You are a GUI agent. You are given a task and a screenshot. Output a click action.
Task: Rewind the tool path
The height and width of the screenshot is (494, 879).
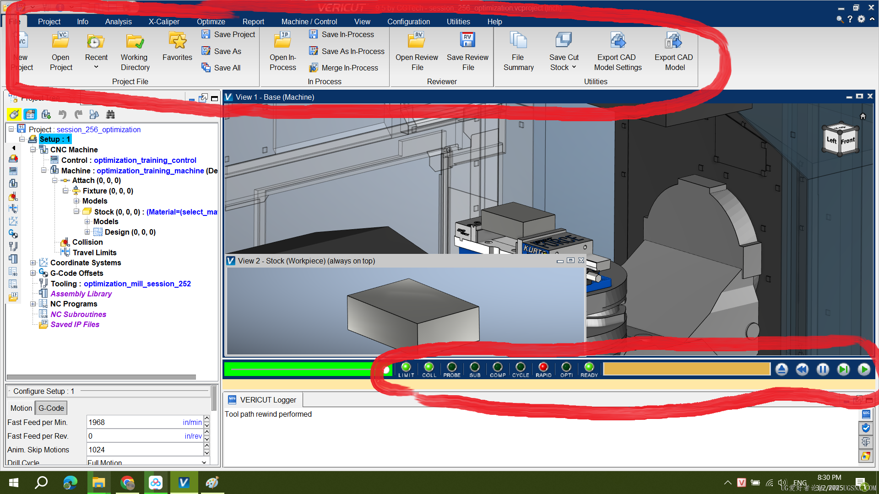[802, 369]
